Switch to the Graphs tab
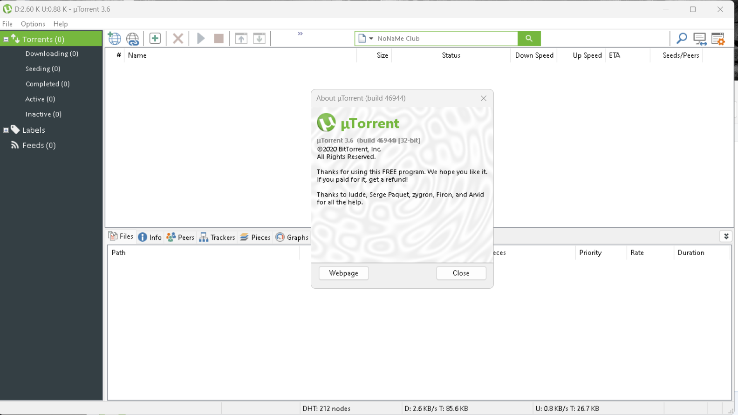738x415 pixels. pyautogui.click(x=292, y=238)
